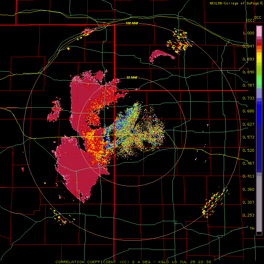Click the 0.413 color scale value
The height and width of the screenshot is (264, 264).
click(248, 176)
